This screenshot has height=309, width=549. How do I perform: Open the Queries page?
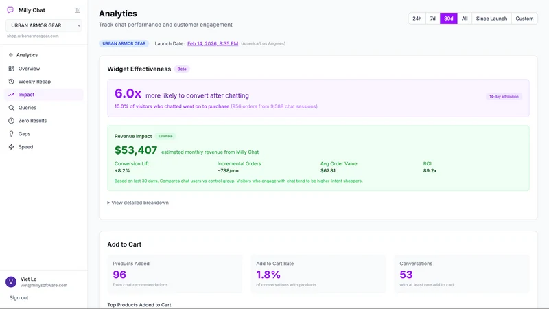point(44,108)
